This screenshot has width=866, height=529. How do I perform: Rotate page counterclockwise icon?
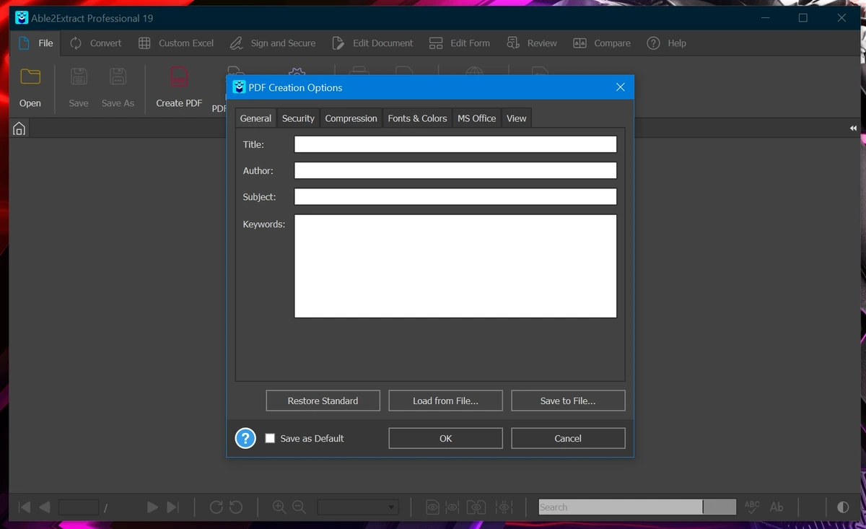pyautogui.click(x=236, y=507)
